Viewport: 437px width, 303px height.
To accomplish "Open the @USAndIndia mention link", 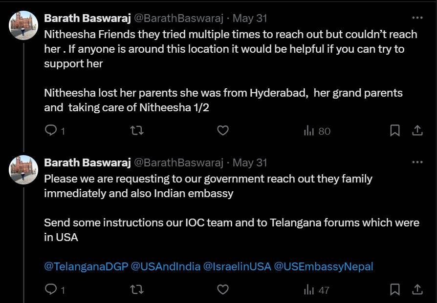I will click(166, 266).
